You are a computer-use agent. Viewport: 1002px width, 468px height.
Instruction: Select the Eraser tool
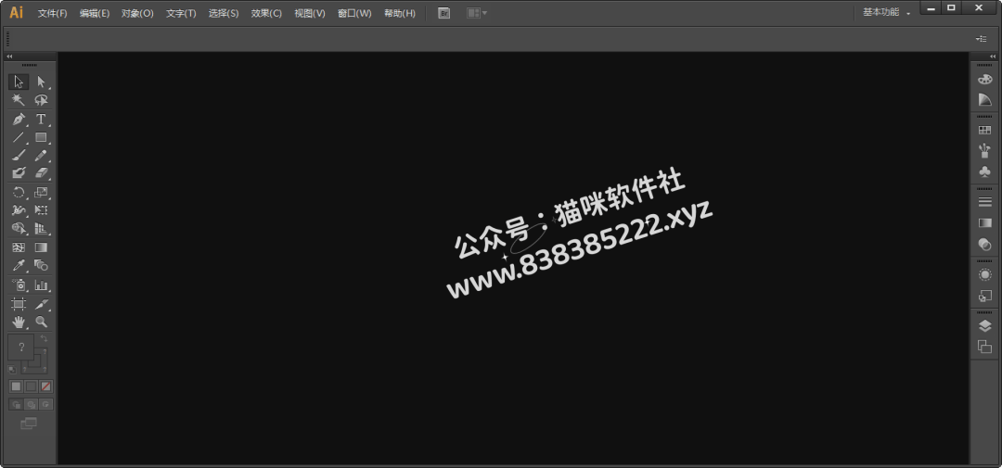[41, 173]
